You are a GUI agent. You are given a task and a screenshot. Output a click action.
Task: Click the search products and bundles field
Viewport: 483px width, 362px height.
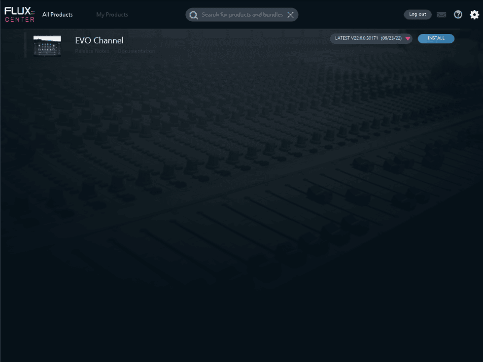point(241,15)
